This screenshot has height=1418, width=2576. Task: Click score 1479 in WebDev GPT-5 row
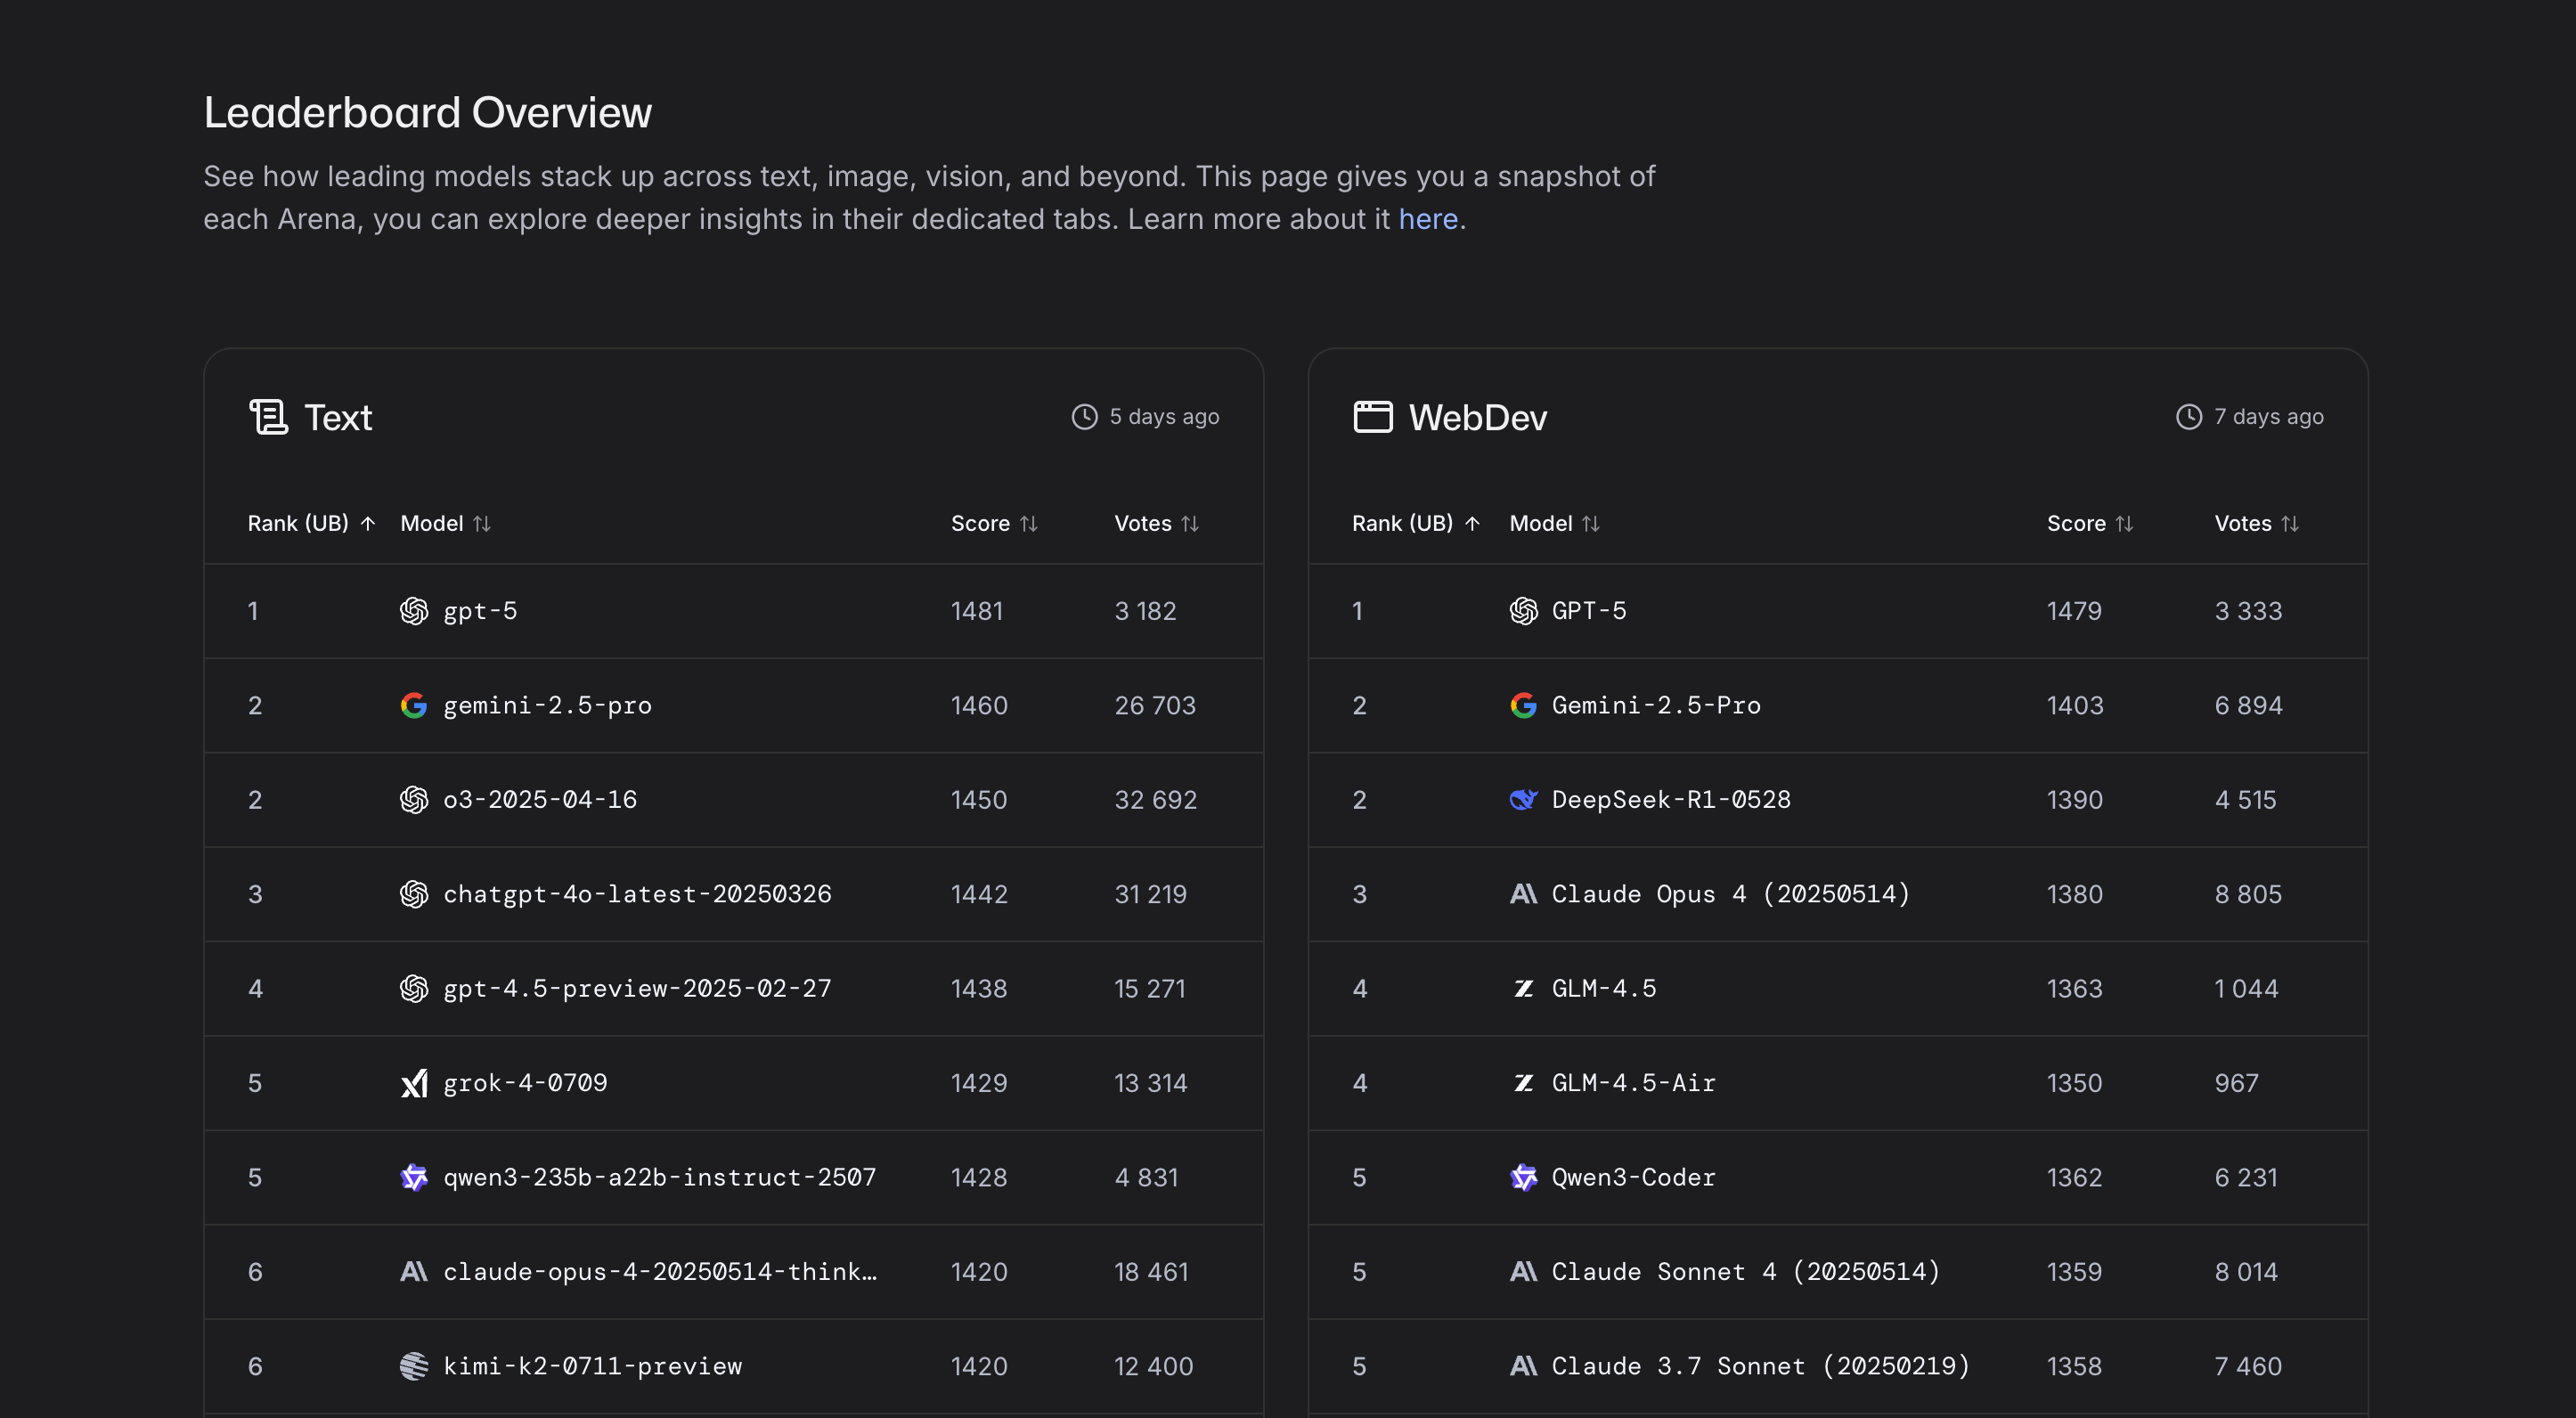click(2074, 611)
